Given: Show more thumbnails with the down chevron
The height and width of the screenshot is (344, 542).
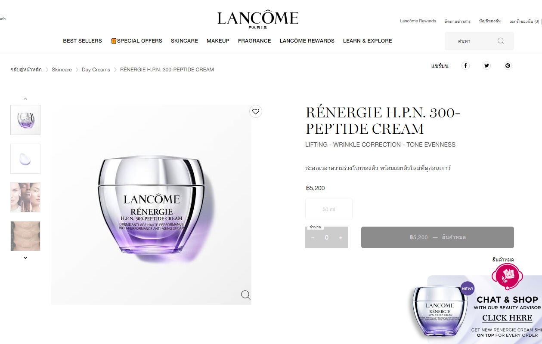Looking at the screenshot, I should 25,258.
